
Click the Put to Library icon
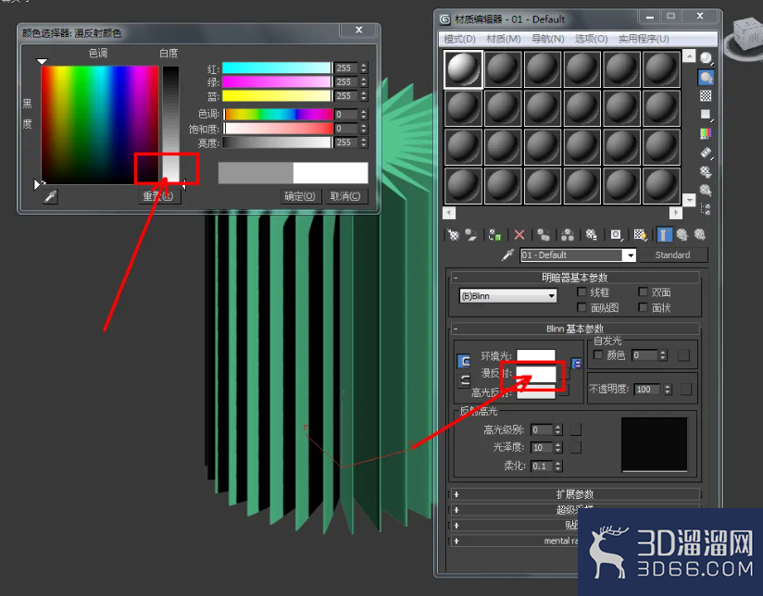pyautogui.click(x=591, y=235)
